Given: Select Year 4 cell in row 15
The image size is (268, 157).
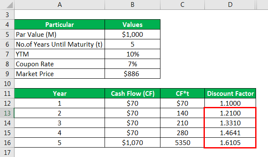Looking at the screenshot, I should click(x=59, y=133).
